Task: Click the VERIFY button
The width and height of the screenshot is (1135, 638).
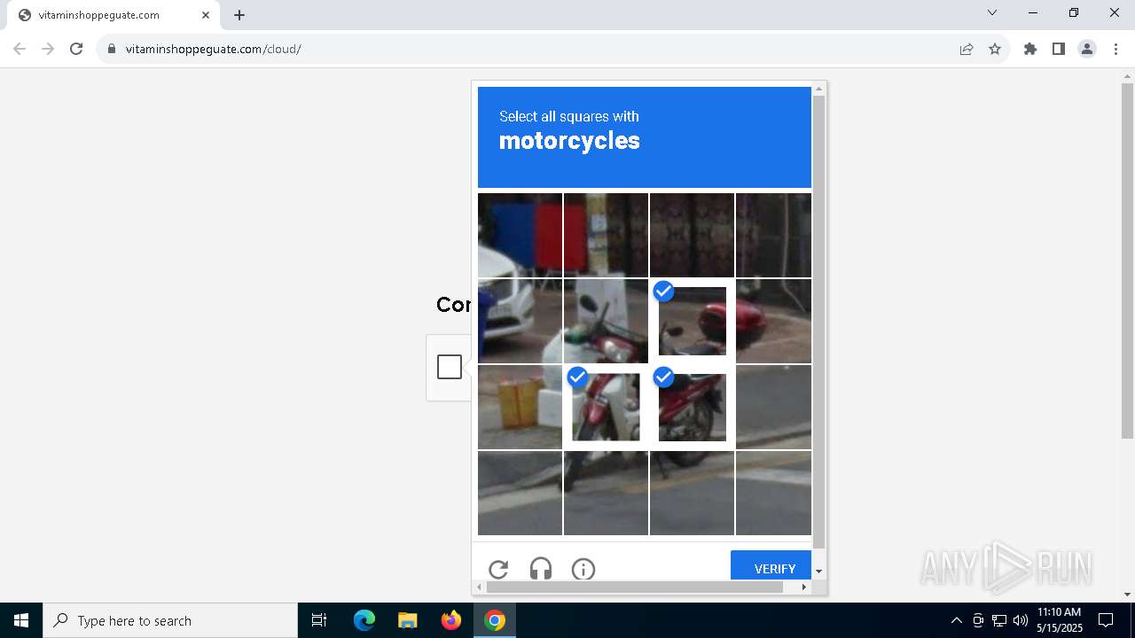Action: tap(771, 565)
